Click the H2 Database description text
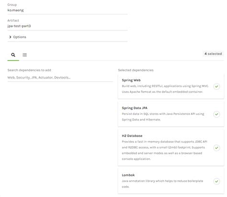 pyautogui.click(x=164, y=150)
